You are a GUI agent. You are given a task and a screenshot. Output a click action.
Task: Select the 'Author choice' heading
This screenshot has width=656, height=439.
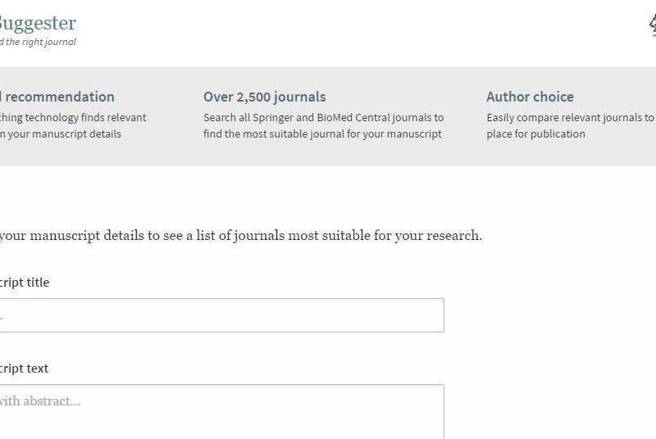pos(530,97)
